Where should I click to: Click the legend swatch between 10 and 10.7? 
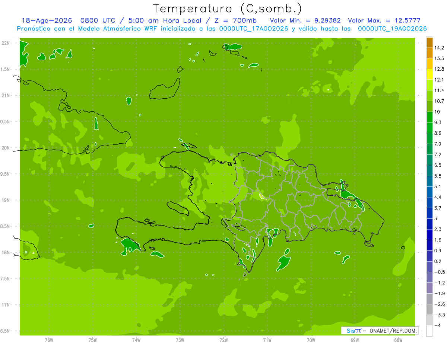point(429,106)
